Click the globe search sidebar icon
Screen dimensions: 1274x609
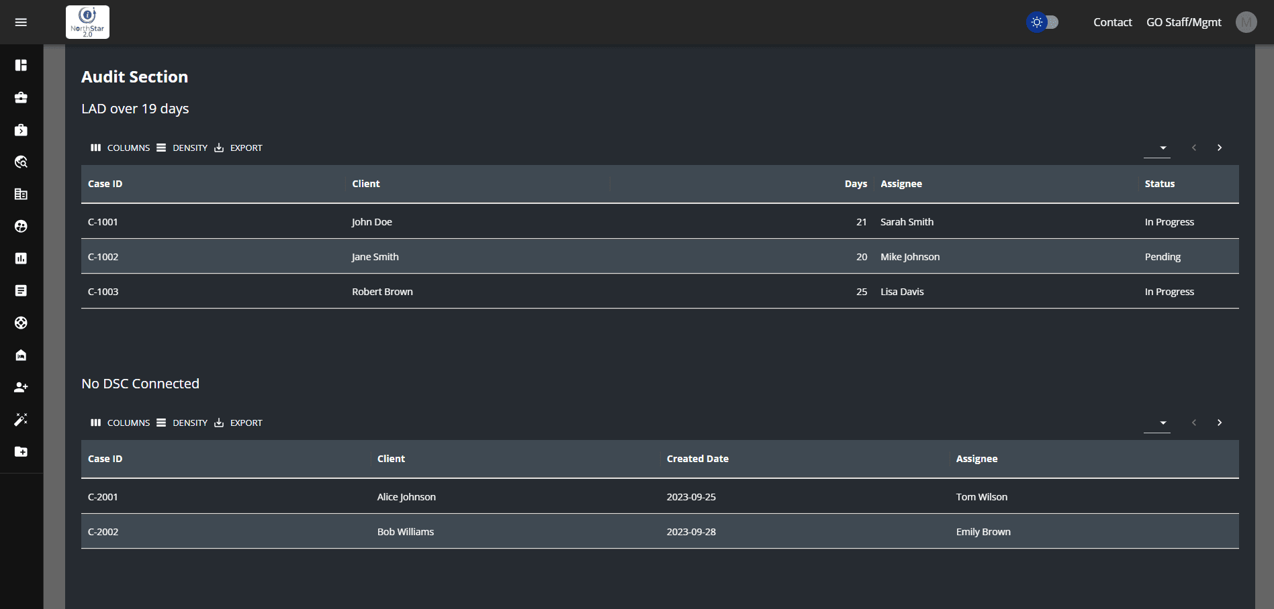(x=21, y=162)
